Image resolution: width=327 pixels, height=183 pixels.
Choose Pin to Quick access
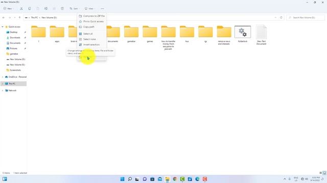pos(92,21)
